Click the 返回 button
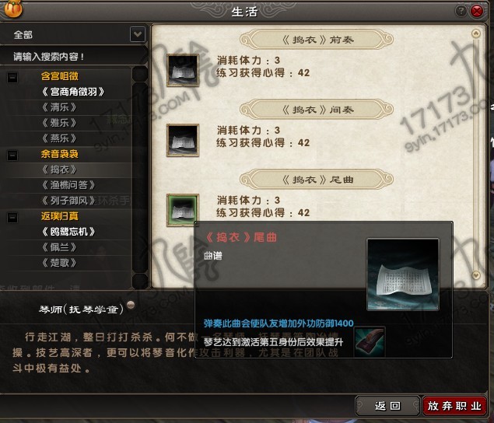The width and height of the screenshot is (494, 423). point(388,406)
